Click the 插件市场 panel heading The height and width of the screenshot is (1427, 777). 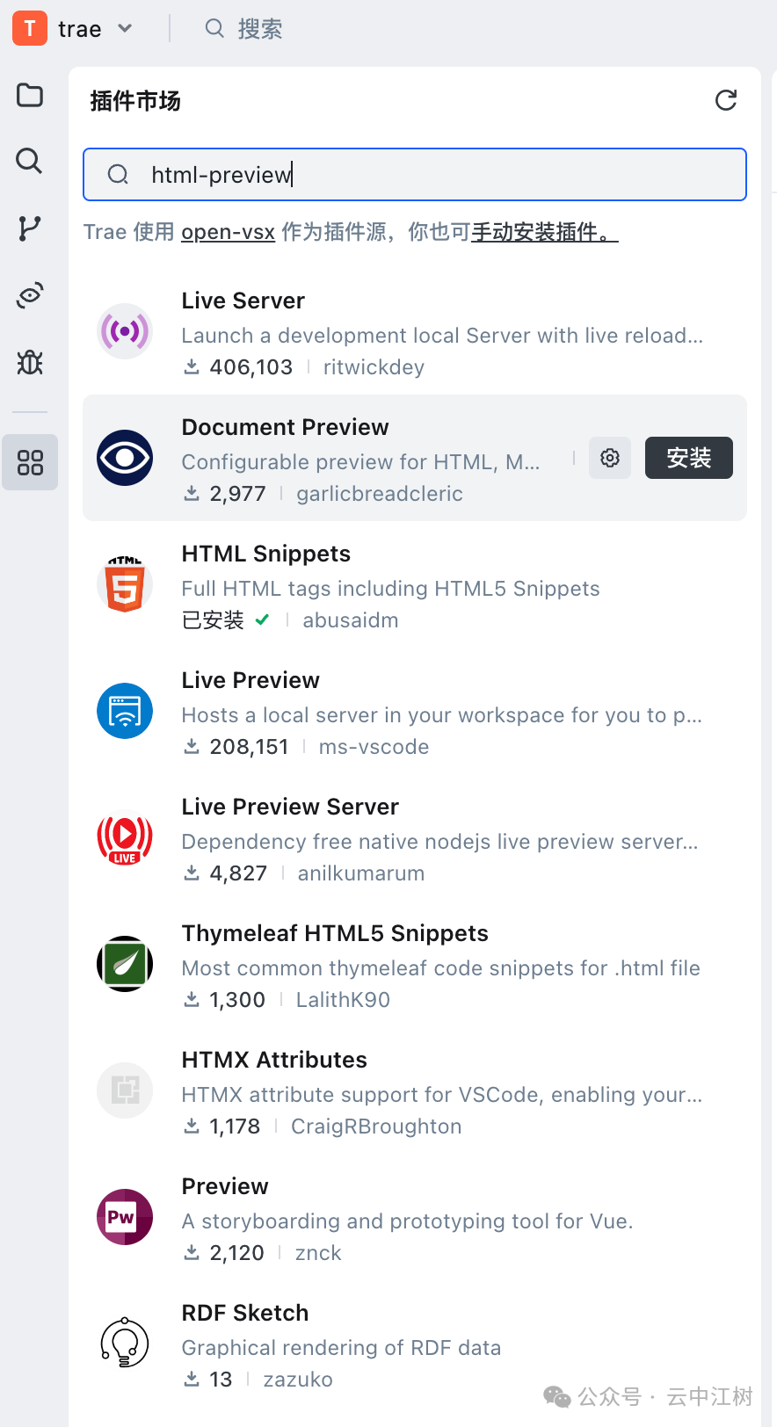(135, 101)
